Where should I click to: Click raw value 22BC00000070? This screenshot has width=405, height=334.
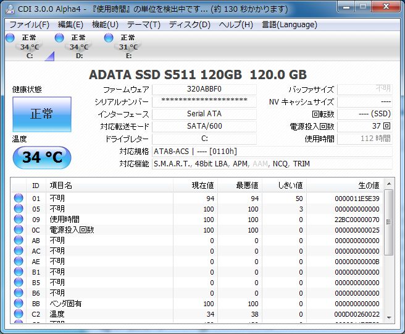[x=357, y=220]
